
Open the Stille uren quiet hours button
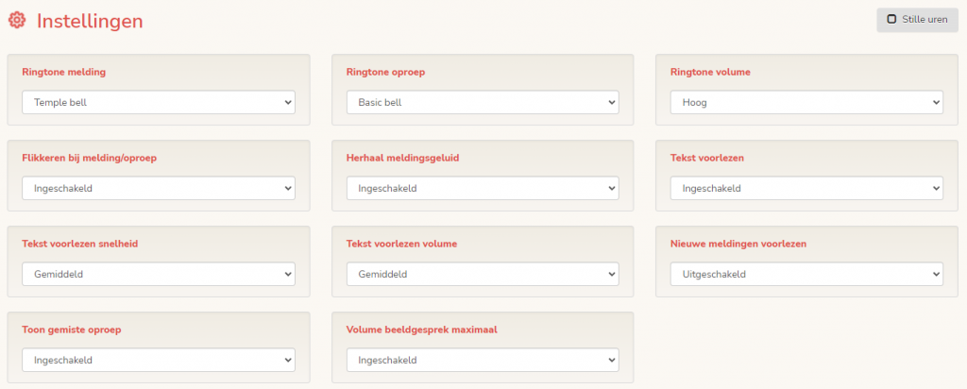pos(910,19)
